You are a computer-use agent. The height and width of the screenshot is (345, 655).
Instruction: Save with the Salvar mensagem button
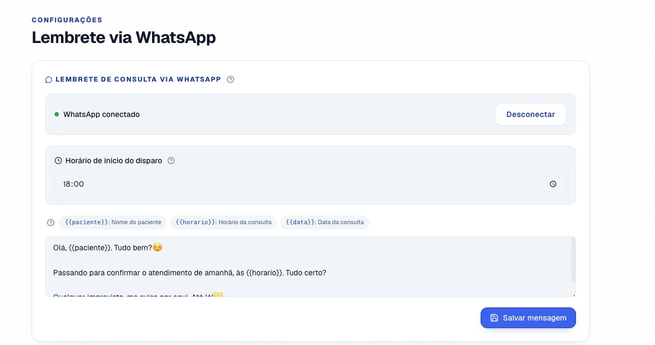[x=528, y=318]
